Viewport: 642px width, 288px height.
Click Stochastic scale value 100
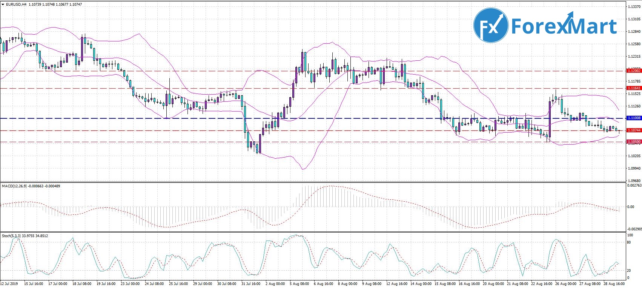pos(630,235)
